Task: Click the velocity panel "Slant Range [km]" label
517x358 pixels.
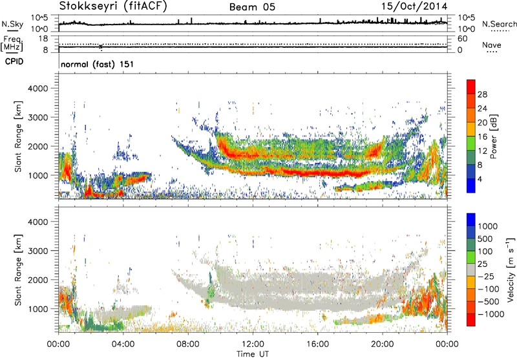Action: pos(18,270)
